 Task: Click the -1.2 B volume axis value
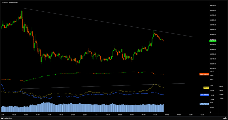pyautogui.click(x=212, y=90)
